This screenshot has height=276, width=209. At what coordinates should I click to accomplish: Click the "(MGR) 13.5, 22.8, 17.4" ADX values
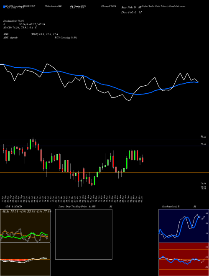pos(44,34)
